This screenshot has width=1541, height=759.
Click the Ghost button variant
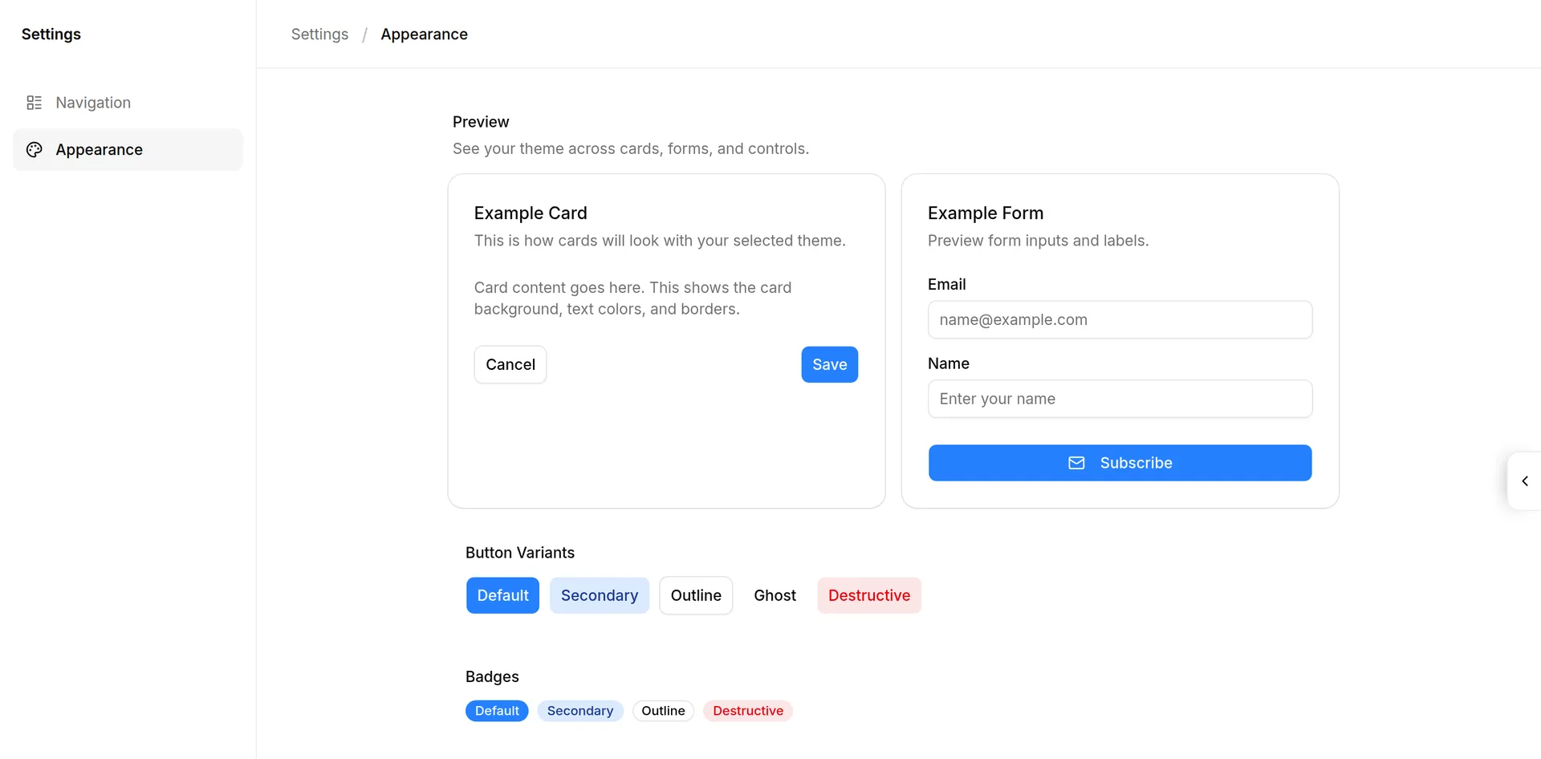(775, 595)
